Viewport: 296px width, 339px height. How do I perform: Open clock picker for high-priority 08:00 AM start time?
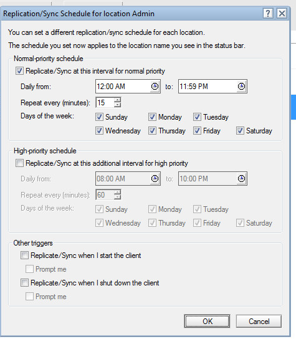click(155, 179)
